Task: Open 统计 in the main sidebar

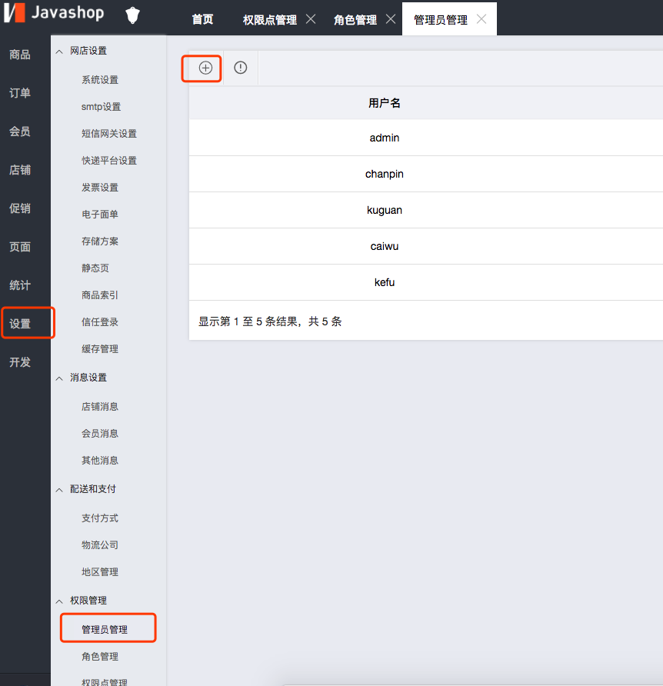Action: coord(20,285)
